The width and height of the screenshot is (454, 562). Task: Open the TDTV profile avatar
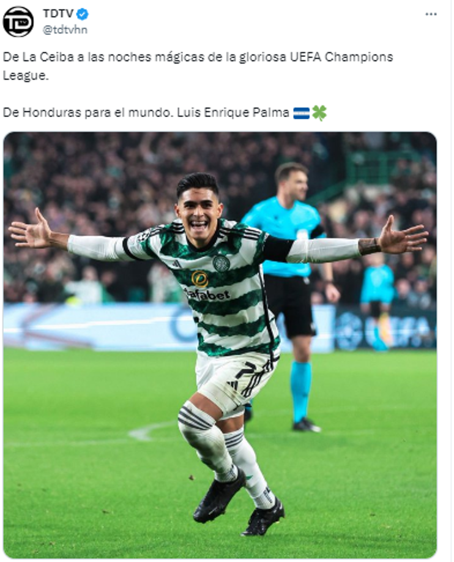point(18,21)
